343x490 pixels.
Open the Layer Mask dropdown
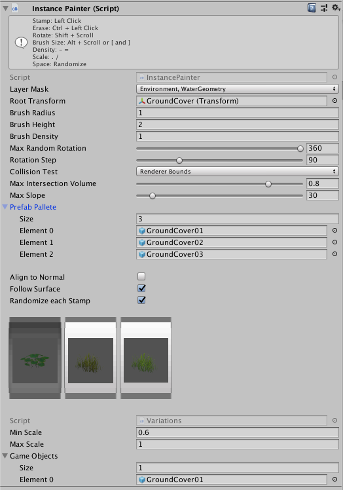(238, 89)
